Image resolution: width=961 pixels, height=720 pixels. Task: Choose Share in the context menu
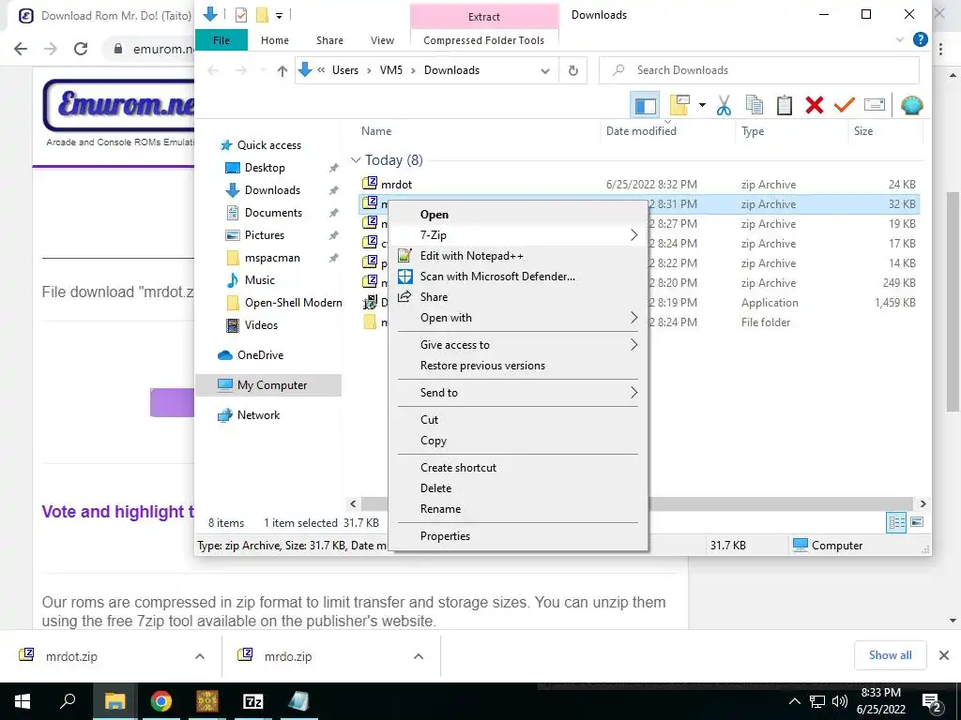[518, 297]
